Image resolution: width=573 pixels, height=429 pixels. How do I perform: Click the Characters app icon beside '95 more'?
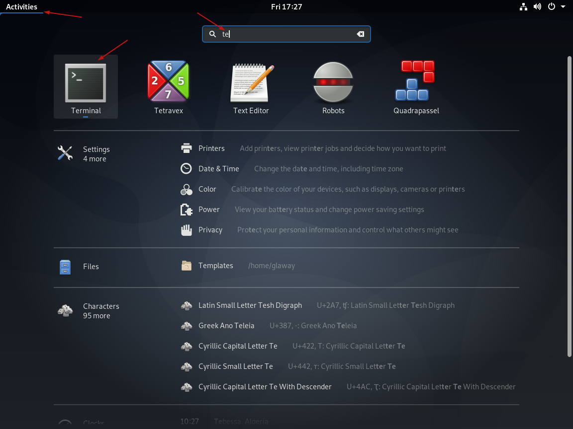(x=65, y=310)
